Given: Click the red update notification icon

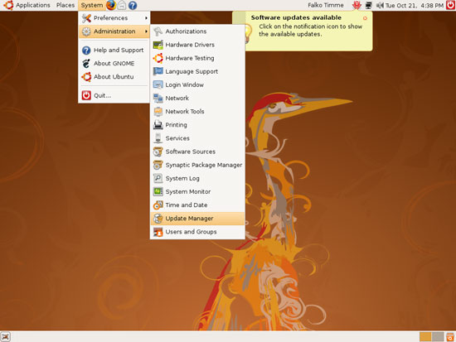Looking at the screenshot, I should click(357, 5).
